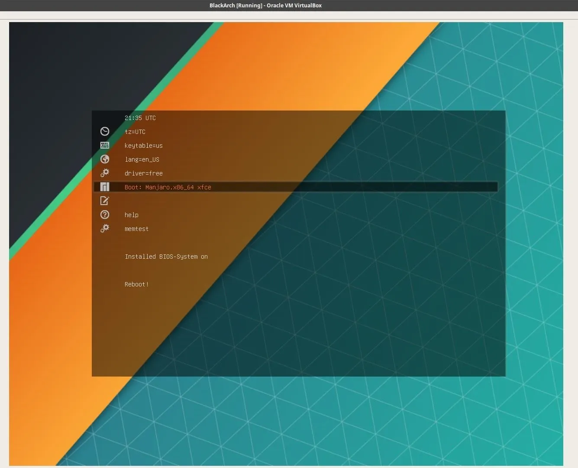Image resolution: width=578 pixels, height=468 pixels.
Task: Select the memtest entry
Action: click(x=137, y=229)
